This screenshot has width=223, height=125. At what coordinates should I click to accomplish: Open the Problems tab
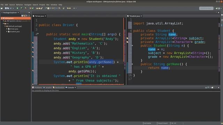click(37, 87)
